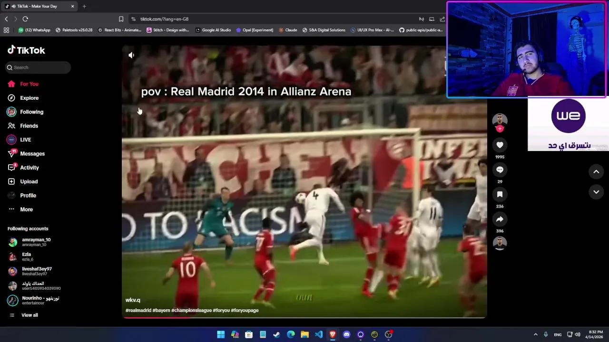The height and width of the screenshot is (342, 609).
Task: Open the UI/UX Pro Max bookmark
Action: coord(372,30)
